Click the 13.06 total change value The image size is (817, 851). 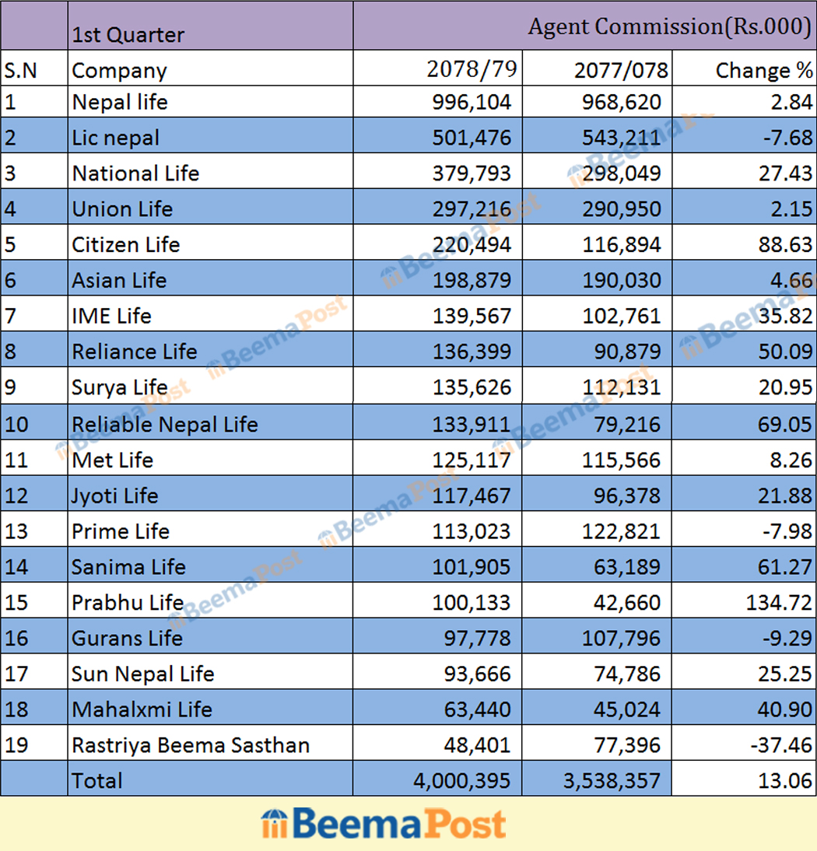coord(785,780)
